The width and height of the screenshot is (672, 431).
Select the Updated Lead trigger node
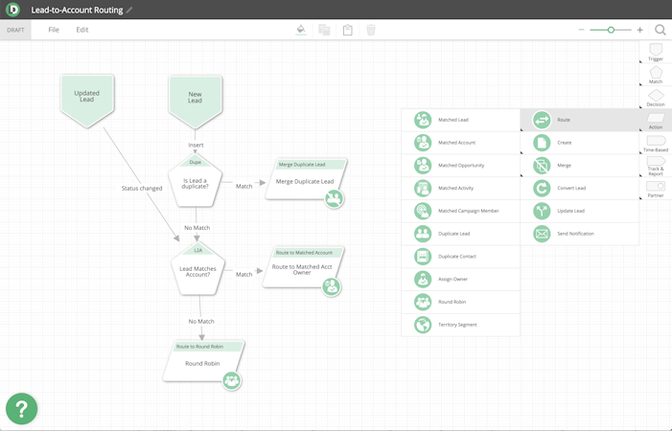(87, 101)
